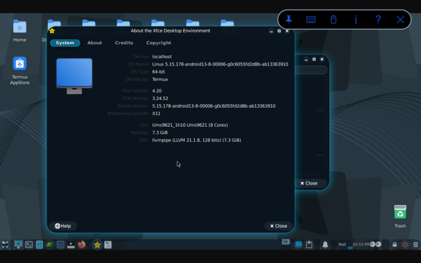421x263 pixels.
Task: Open the notifications bell icon
Action: [325, 244]
